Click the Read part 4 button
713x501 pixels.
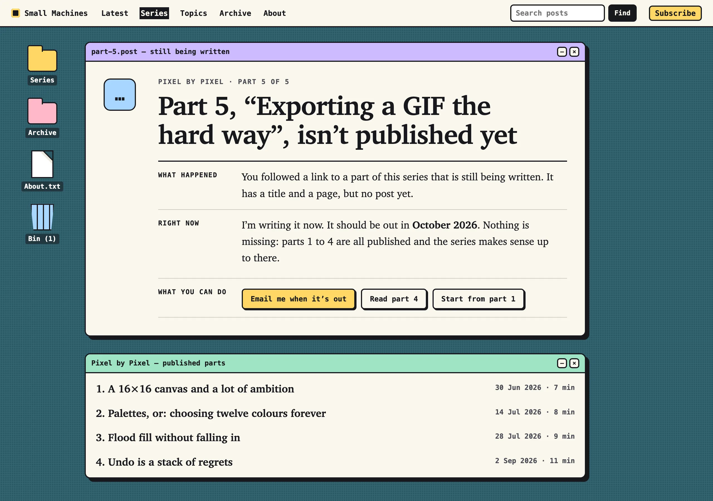tap(394, 299)
